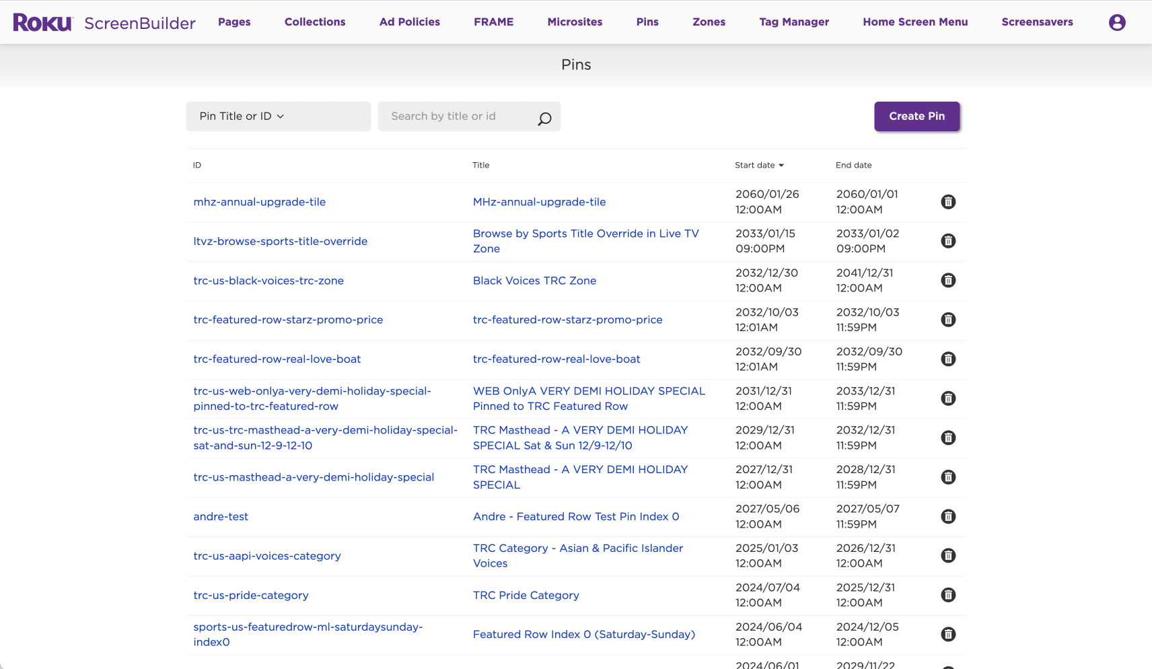This screenshot has width=1152, height=669.
Task: Open TRC Pride Category title link
Action: click(x=526, y=595)
